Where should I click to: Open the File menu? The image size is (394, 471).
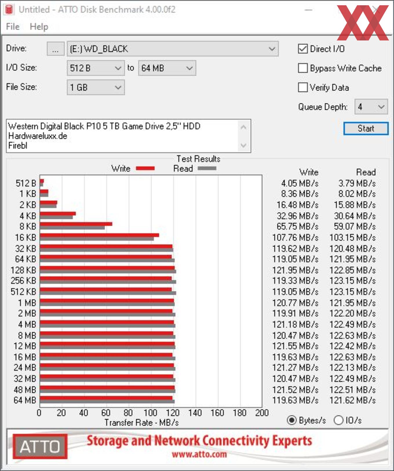(x=13, y=27)
